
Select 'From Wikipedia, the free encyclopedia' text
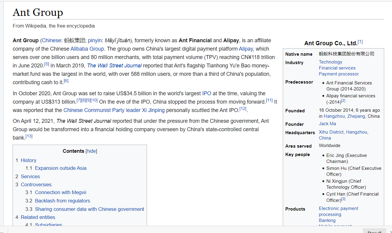coord(54,26)
